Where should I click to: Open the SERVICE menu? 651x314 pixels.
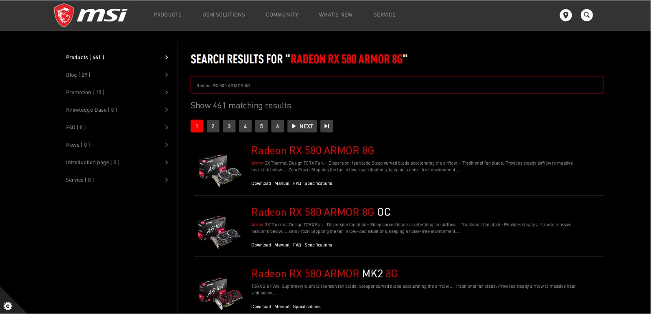coord(385,15)
